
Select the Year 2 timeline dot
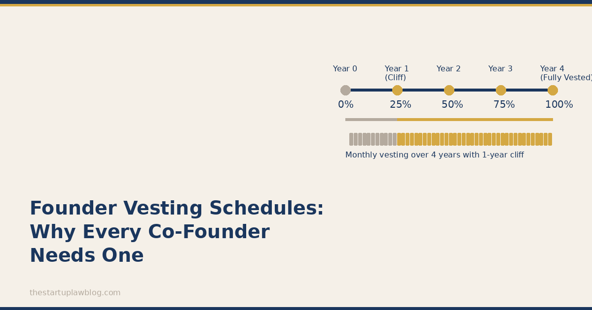449,90
